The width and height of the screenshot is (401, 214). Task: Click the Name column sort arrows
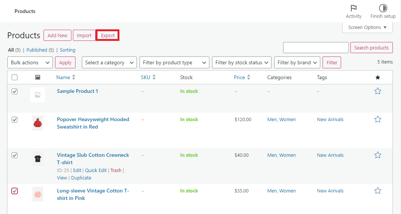74,77
